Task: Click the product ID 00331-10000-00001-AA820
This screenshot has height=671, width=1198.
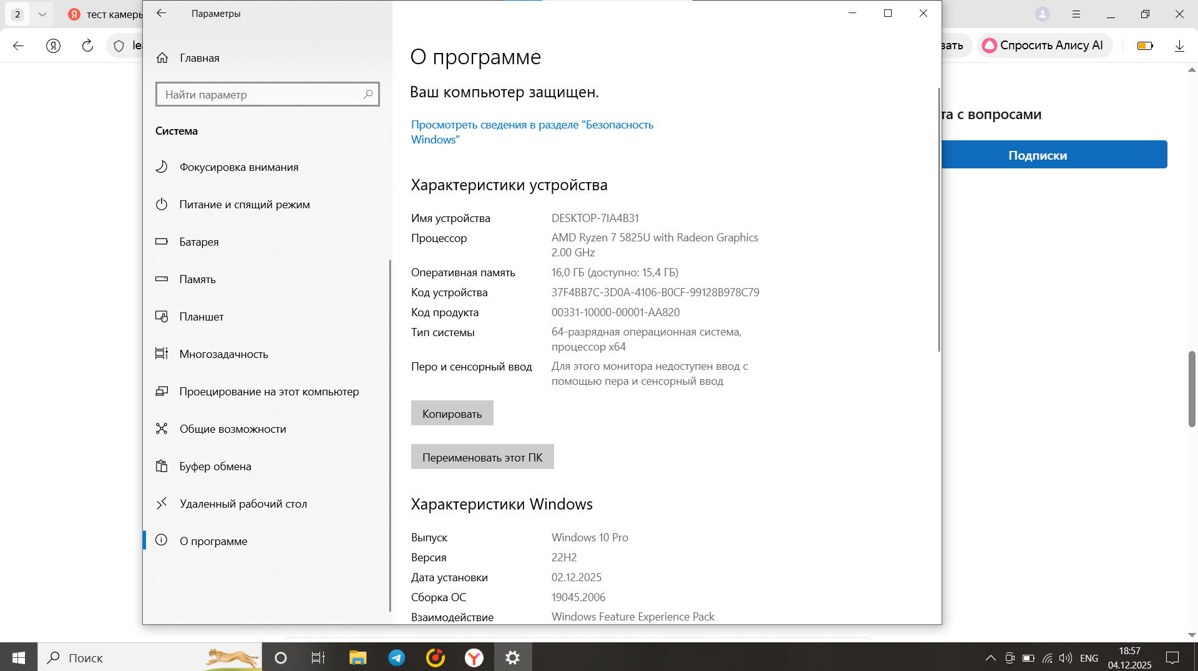Action: (616, 312)
